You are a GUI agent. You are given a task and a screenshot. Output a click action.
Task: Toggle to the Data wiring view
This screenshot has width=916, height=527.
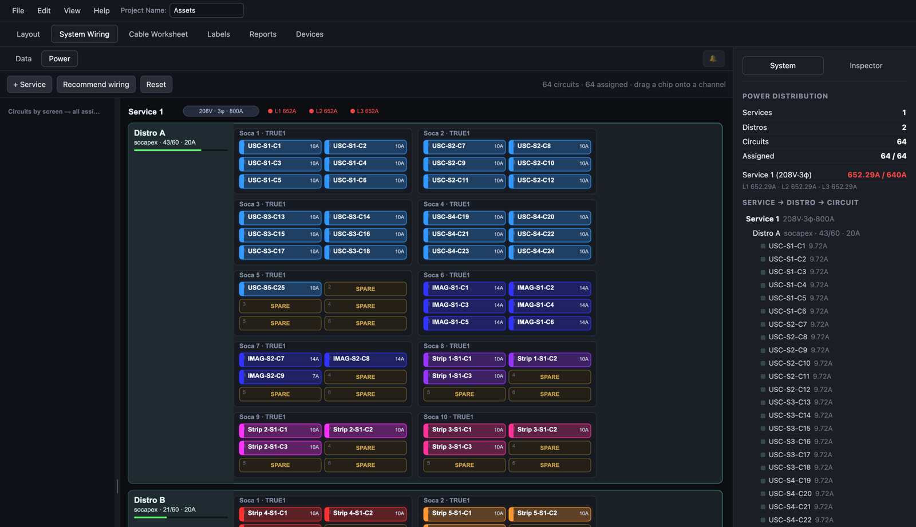point(23,58)
